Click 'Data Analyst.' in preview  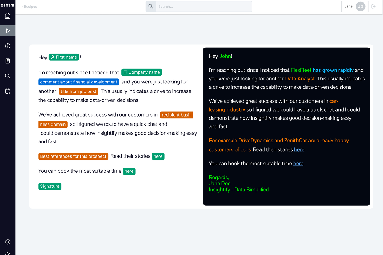300,79
